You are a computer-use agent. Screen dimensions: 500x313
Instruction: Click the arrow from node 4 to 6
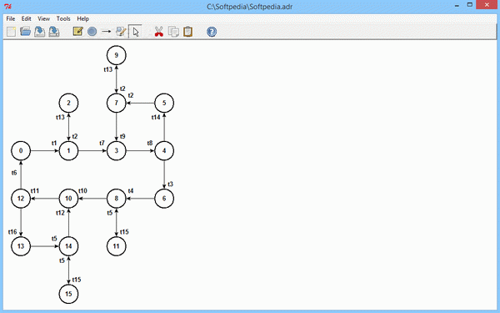(x=164, y=174)
